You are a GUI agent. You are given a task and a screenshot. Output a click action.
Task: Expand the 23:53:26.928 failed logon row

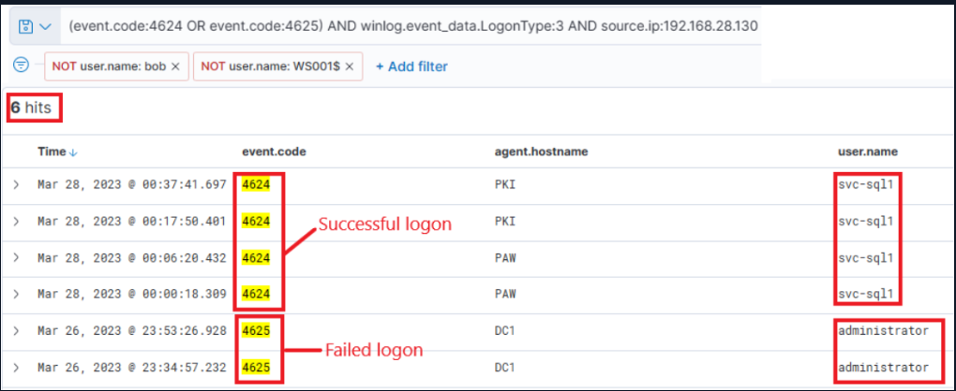16,331
